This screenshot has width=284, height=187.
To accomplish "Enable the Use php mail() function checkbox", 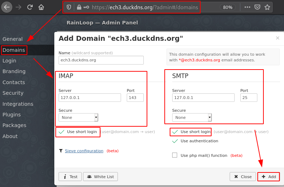I will (x=175, y=155).
